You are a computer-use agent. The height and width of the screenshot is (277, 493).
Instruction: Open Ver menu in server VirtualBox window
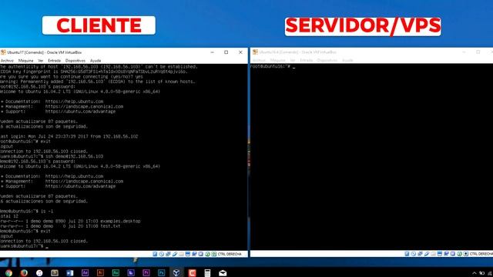pos(293,60)
